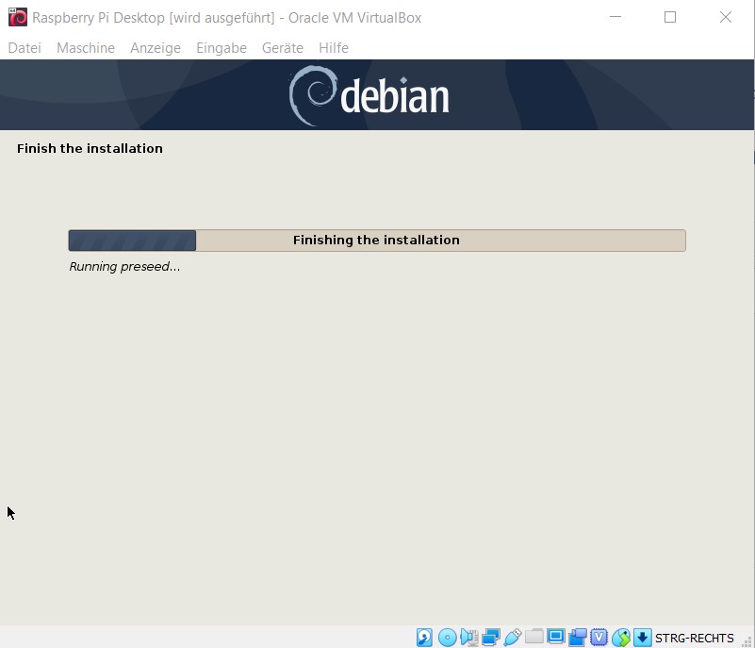Click the optical drive status icon
This screenshot has height=648, width=755.
(x=448, y=638)
